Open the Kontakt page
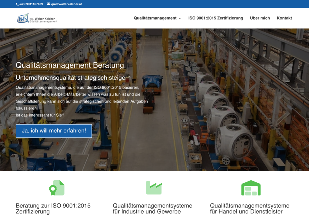This screenshot has width=309, height=221. point(284,18)
